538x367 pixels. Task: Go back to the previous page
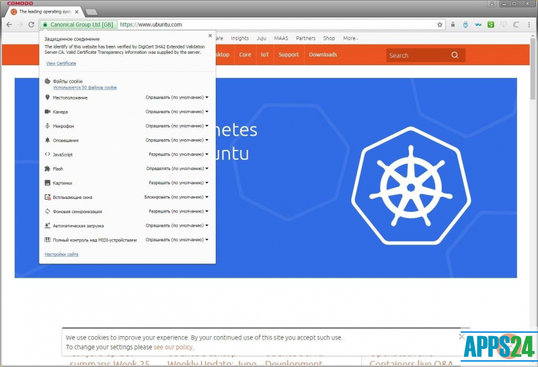point(9,25)
